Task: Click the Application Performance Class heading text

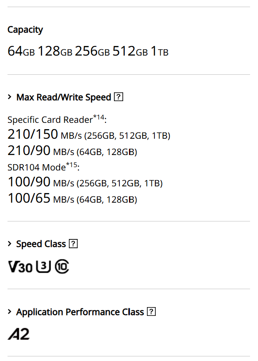Action: click(x=80, y=312)
